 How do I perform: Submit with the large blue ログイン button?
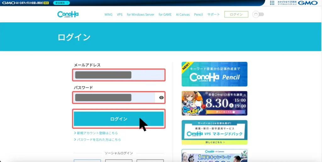point(119,119)
